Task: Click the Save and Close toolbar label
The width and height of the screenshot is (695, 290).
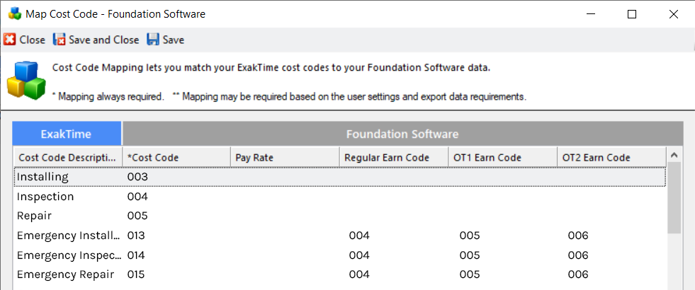Action: coord(103,40)
